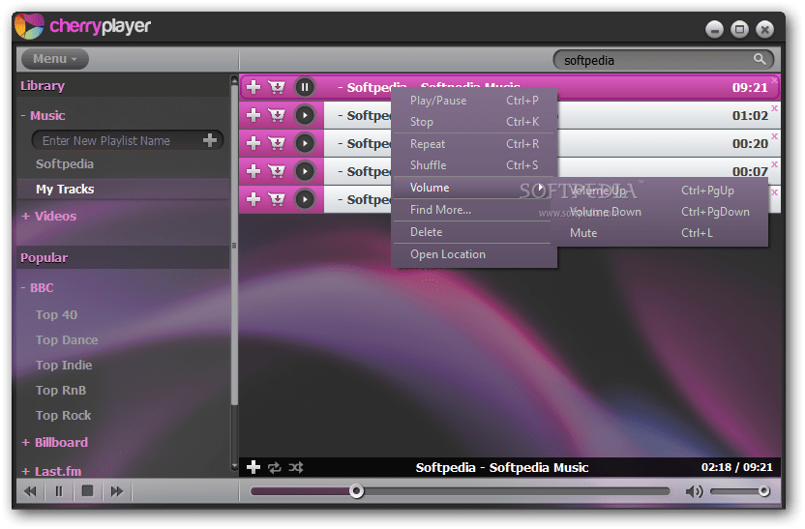Add new playlist with the plus button
Image resolution: width=805 pixels, height=529 pixels.
[209, 140]
